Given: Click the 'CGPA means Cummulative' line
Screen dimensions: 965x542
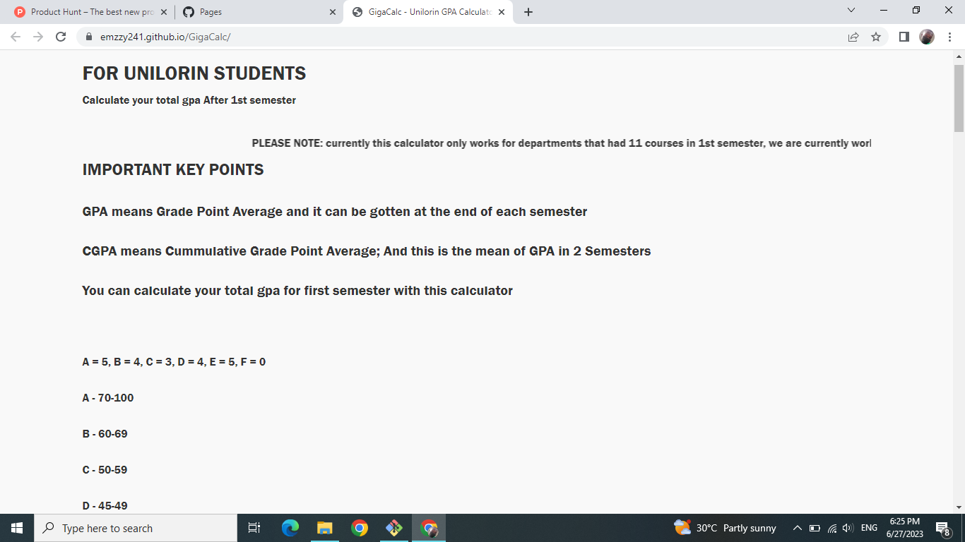Looking at the screenshot, I should pyautogui.click(x=367, y=251).
